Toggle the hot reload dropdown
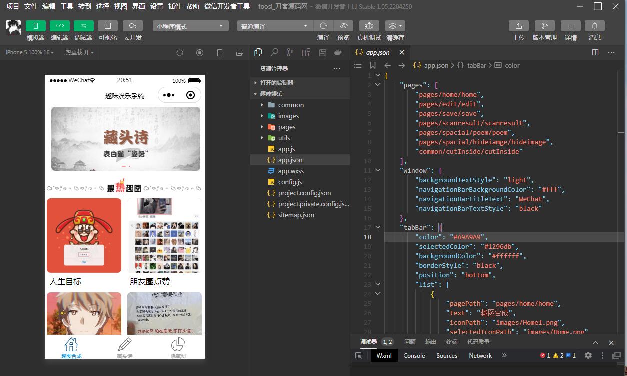Screen dimensions: 627x376 [x=80, y=52]
